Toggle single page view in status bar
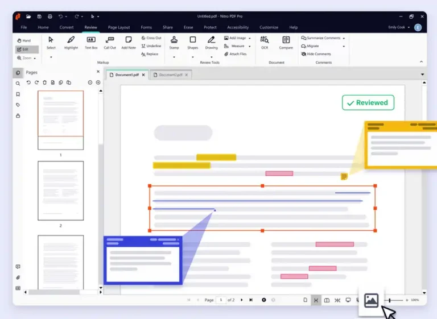This screenshot has width=437, height=319. 305,300
